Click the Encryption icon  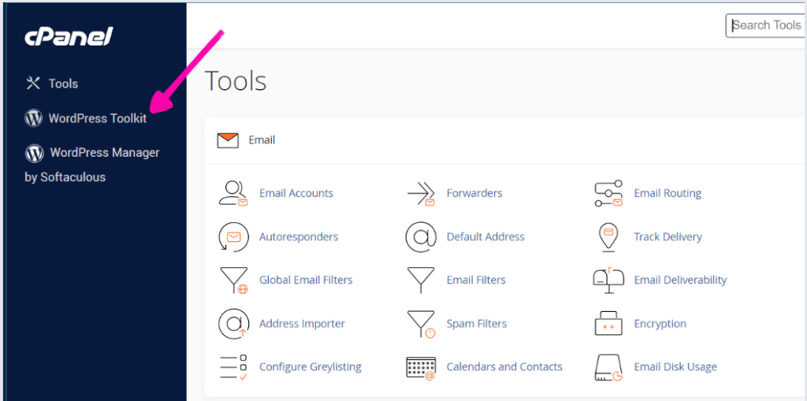click(608, 324)
